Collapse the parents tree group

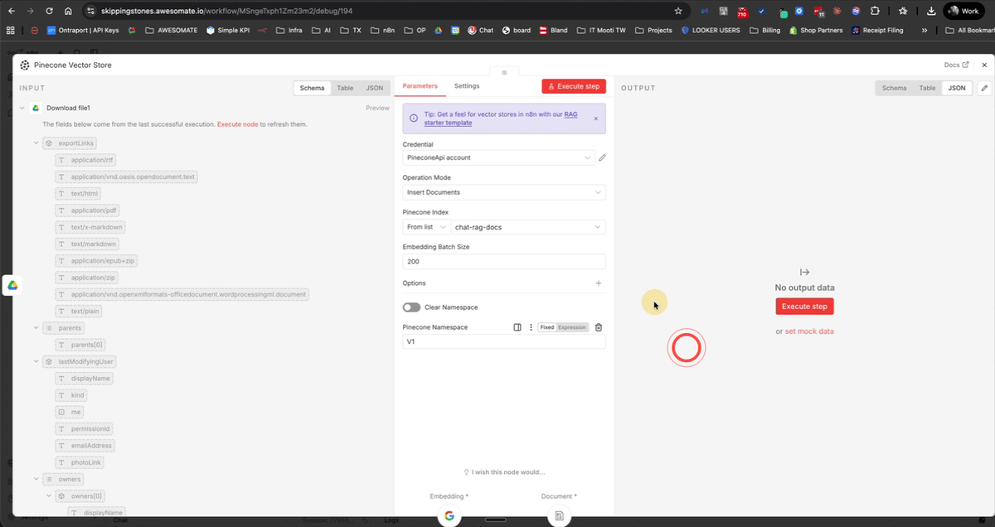[x=36, y=328]
